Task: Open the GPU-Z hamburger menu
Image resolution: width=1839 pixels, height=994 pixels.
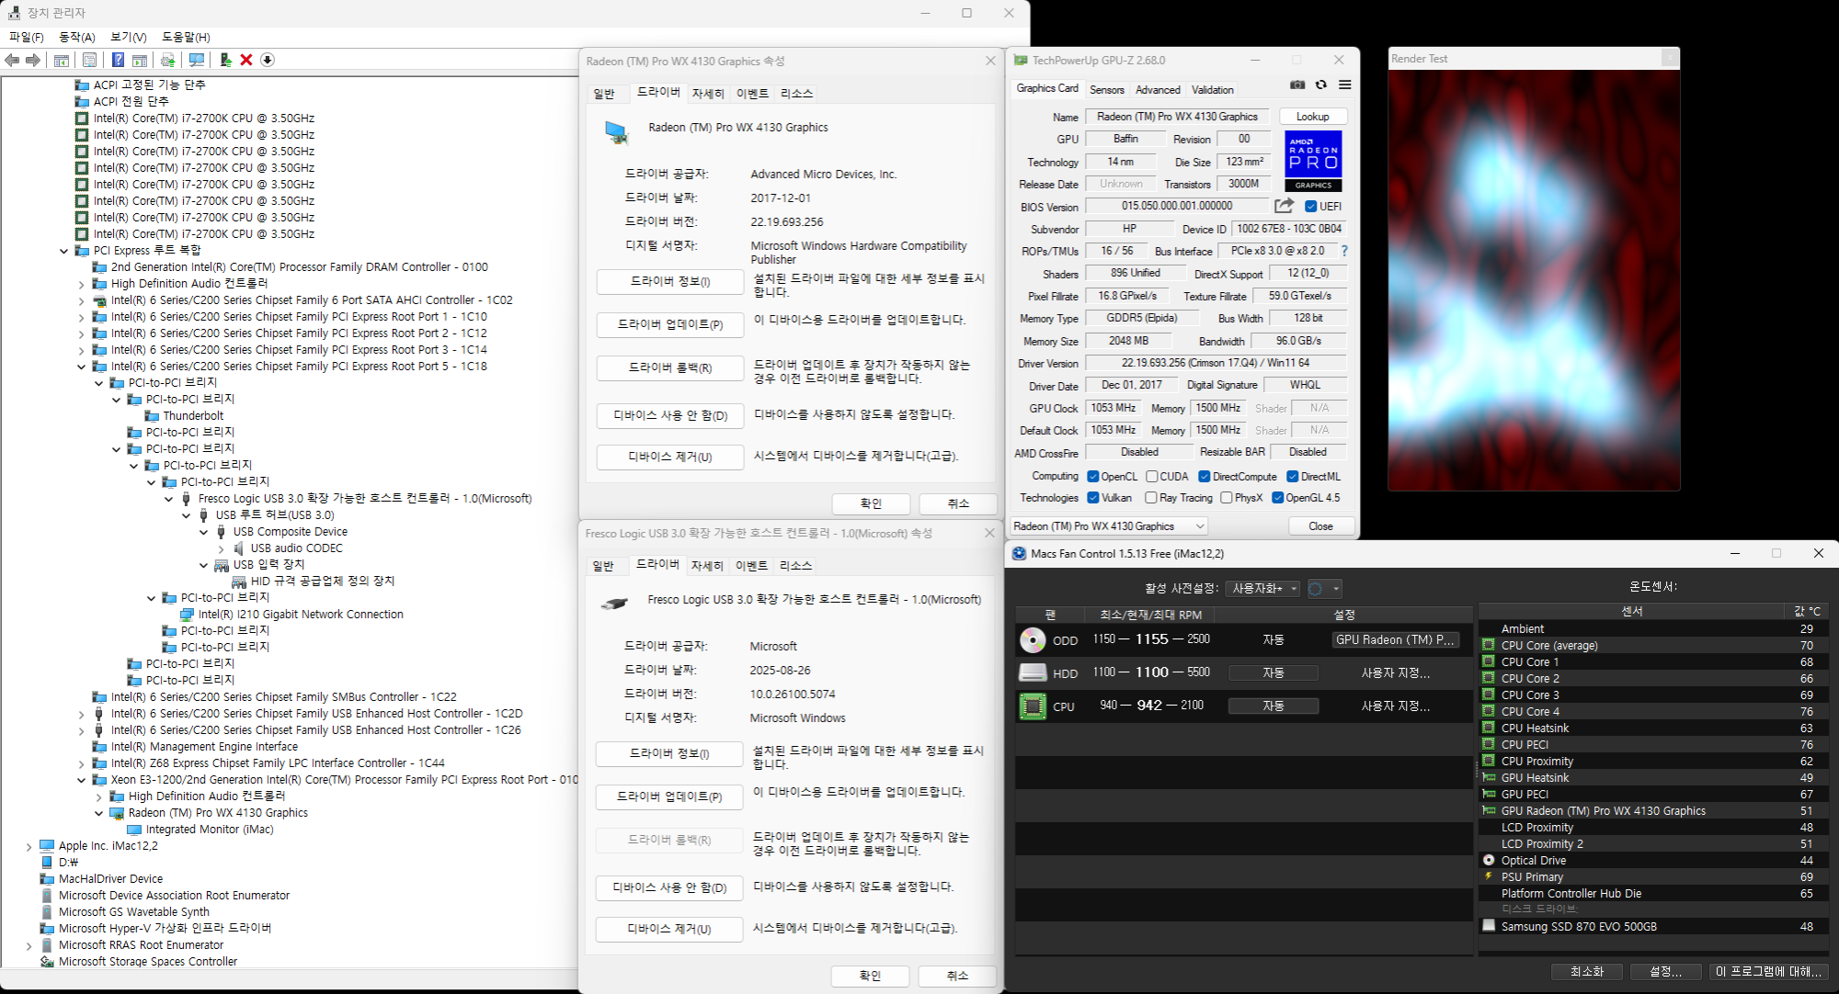Action: point(1345,85)
